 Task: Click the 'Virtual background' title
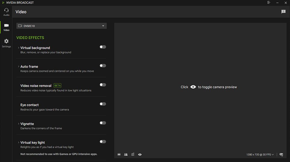[x=35, y=48]
